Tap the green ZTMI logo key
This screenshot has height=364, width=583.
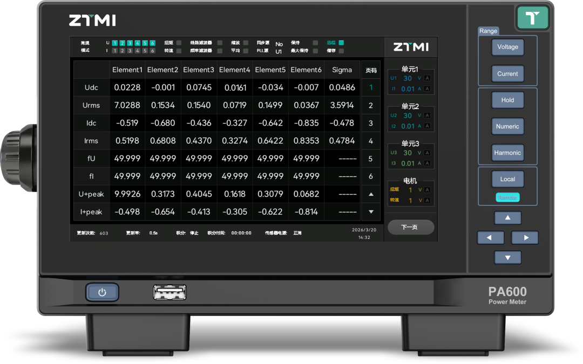532,17
